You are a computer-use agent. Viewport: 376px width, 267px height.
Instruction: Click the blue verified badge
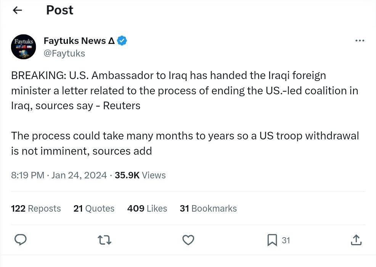[x=122, y=40]
